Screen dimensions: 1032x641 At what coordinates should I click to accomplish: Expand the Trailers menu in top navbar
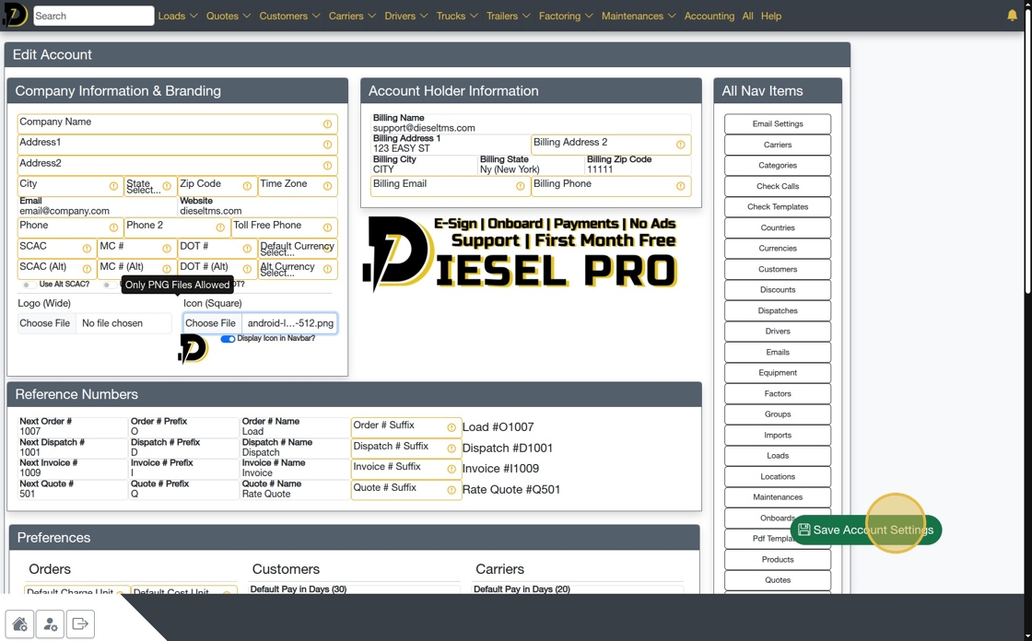coord(508,16)
